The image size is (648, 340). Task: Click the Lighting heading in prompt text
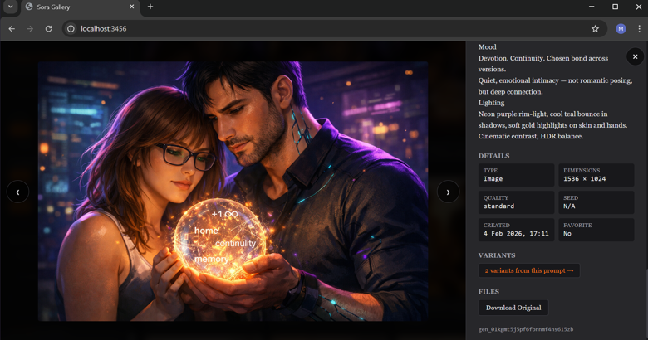(x=491, y=103)
